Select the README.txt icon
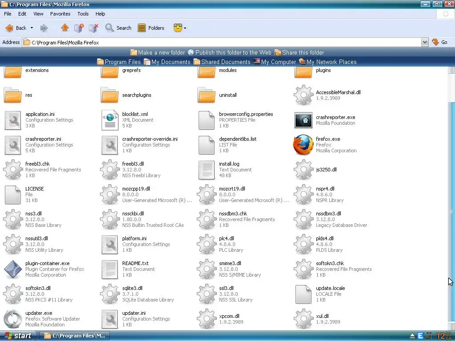This screenshot has width=455, height=341. 110,269
